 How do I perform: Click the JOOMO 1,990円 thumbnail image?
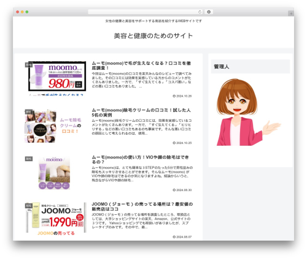pyautogui.click(x=56, y=219)
